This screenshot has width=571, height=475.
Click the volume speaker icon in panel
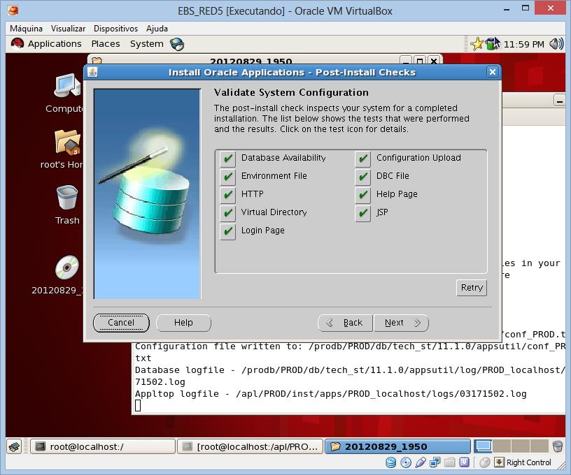[556, 44]
